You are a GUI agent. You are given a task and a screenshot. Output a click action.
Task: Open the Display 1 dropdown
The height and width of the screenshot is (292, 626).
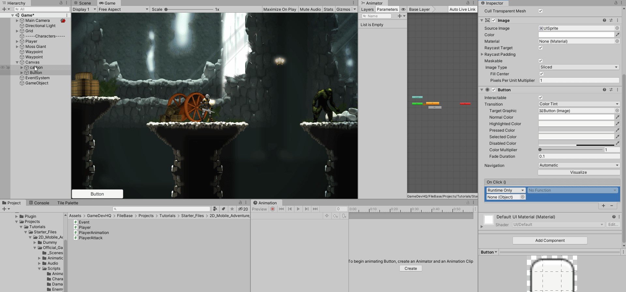click(84, 9)
